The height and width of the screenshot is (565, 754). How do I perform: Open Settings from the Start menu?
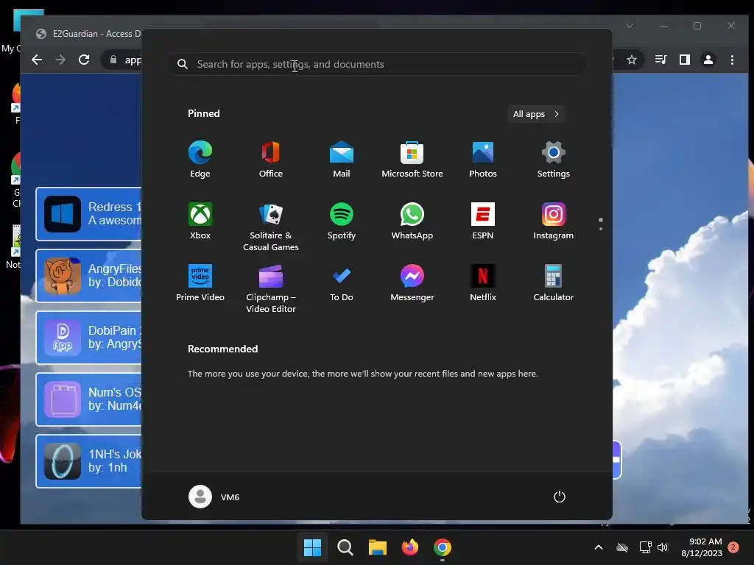(554, 160)
